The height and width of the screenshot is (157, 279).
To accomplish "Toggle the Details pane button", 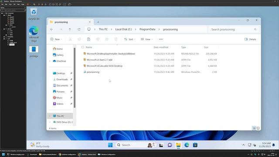I will click(250, 39).
